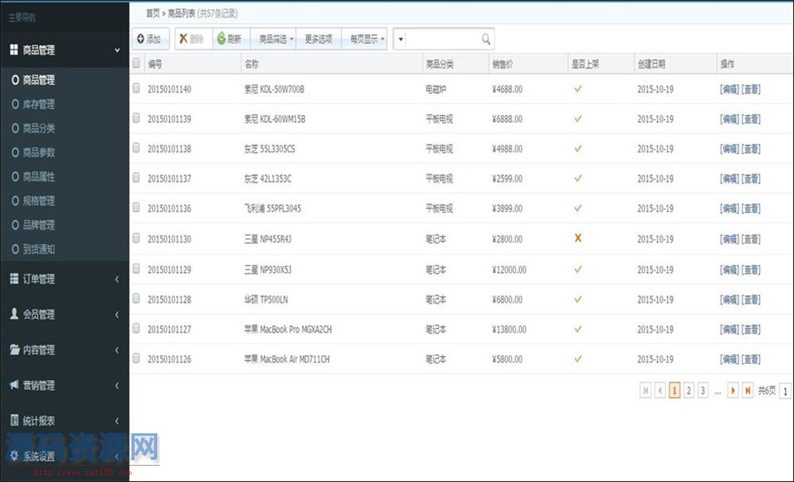
Task: Click the previous page arrow icon
Action: coord(660,390)
